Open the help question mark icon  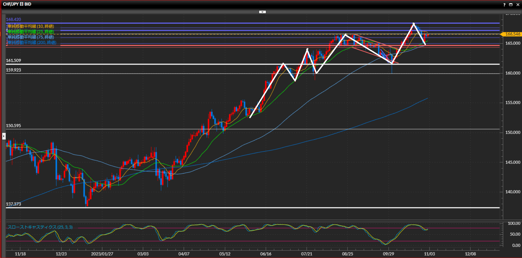coord(504,5)
